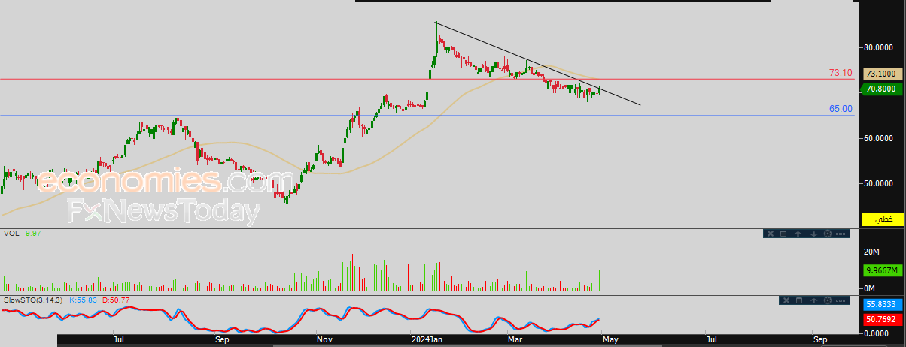Open more options of SlowSTO panel
906x347 pixels.
pos(841,300)
